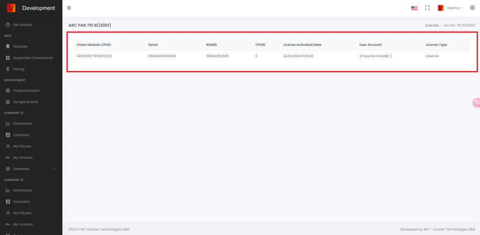480x235 pixels.
Task: Open Sample Boards in the sidebar
Action: [25, 102]
